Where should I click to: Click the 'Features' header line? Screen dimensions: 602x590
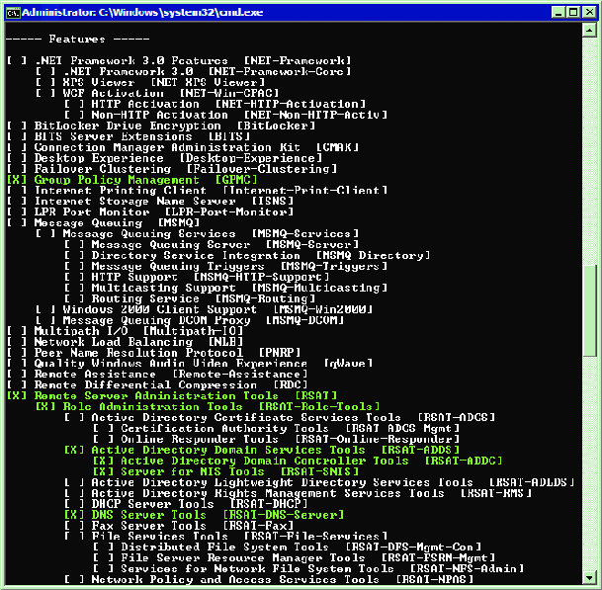(77, 39)
